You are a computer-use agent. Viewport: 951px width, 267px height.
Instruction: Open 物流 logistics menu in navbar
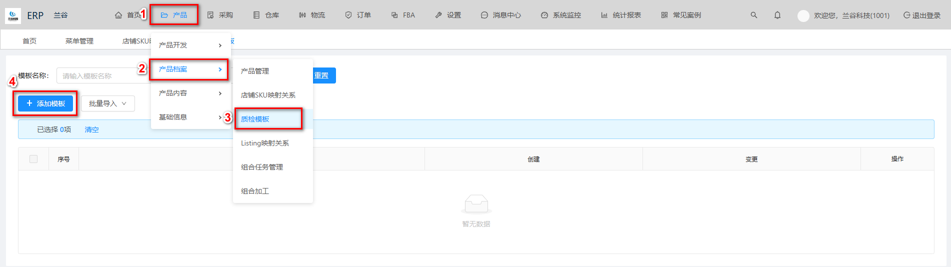point(312,15)
